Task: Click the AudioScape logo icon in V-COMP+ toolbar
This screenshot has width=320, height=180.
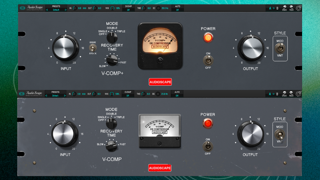Action: pos(22,8)
